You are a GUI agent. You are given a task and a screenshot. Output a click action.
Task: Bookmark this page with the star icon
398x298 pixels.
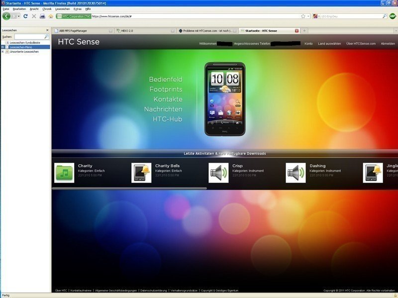(303, 16)
